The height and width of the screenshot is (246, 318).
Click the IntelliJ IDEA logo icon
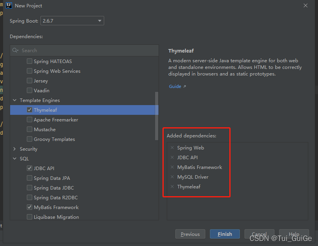tap(9, 5)
